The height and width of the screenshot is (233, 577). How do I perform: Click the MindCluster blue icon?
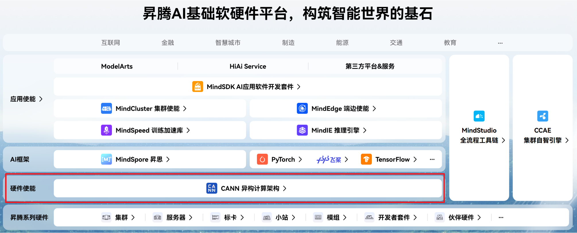107,109
